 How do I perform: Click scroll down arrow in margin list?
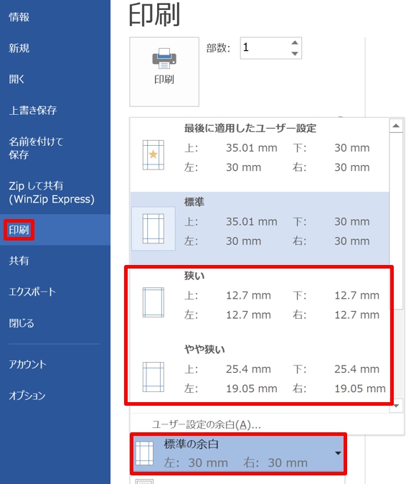coord(396,405)
